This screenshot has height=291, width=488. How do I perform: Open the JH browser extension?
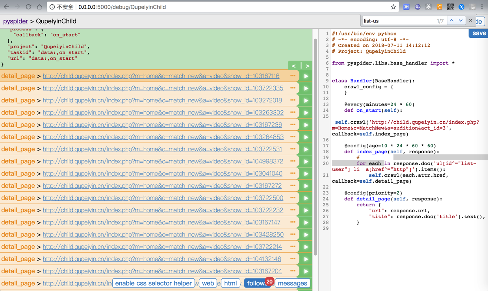(x=406, y=7)
